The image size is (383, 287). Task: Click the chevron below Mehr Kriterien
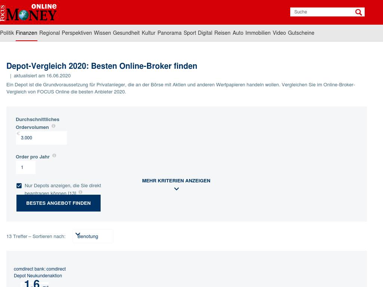(177, 189)
